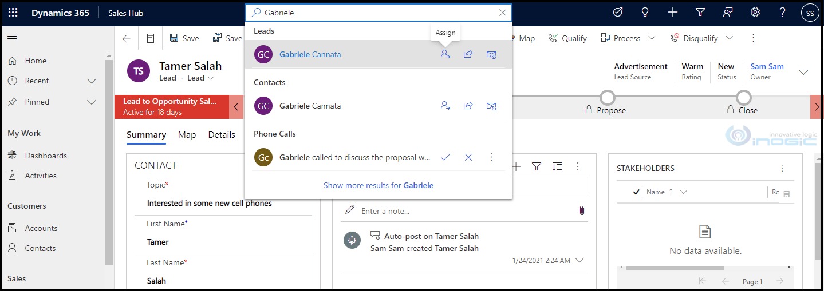
Task: Click the Qualify button
Action: tap(567, 38)
